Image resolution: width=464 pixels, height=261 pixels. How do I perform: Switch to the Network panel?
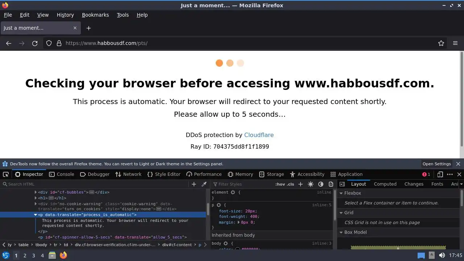coord(128,174)
